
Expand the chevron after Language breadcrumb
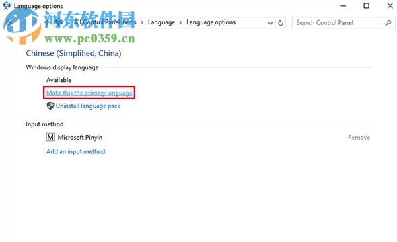click(x=180, y=22)
